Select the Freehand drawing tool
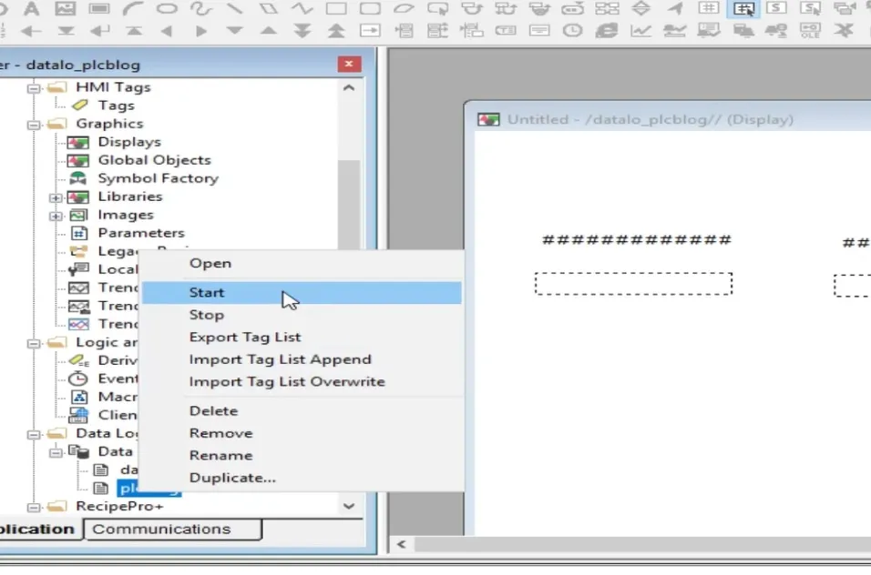 click(x=200, y=8)
